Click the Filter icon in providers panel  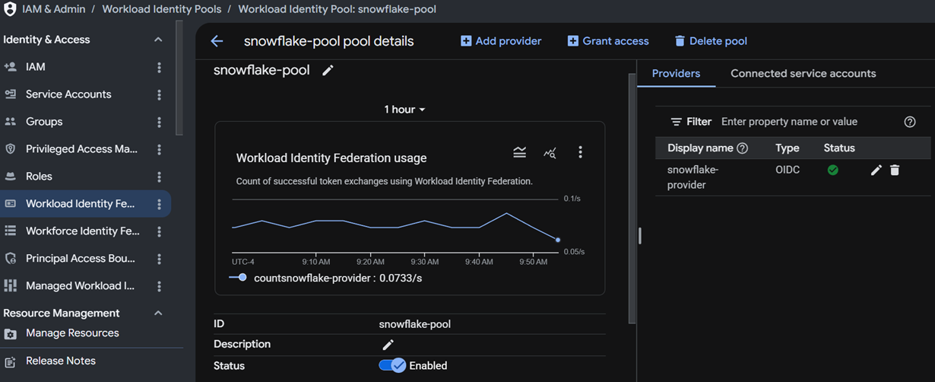(x=676, y=122)
